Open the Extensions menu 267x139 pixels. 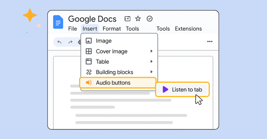pyautogui.click(x=188, y=29)
